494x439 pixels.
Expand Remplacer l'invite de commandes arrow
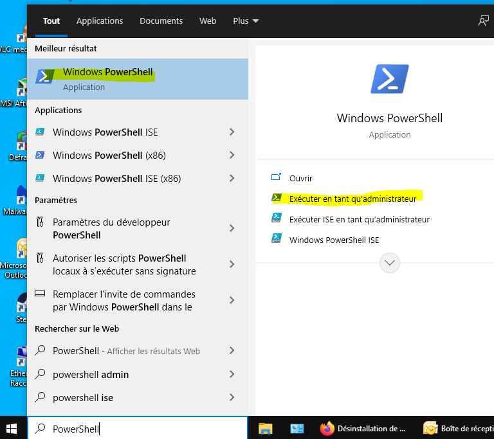(x=232, y=300)
